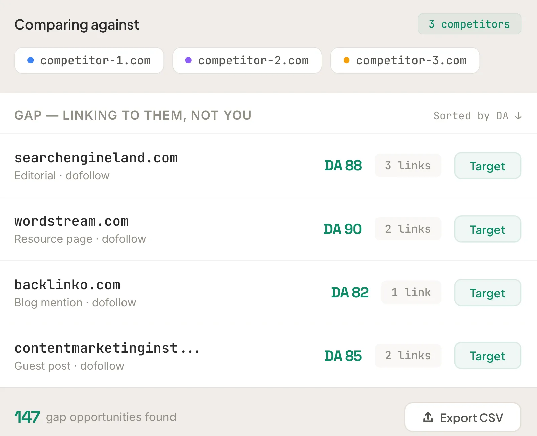The height and width of the screenshot is (436, 537).
Task: Click the 3 links badge for searchengineland.com
Action: tap(408, 165)
